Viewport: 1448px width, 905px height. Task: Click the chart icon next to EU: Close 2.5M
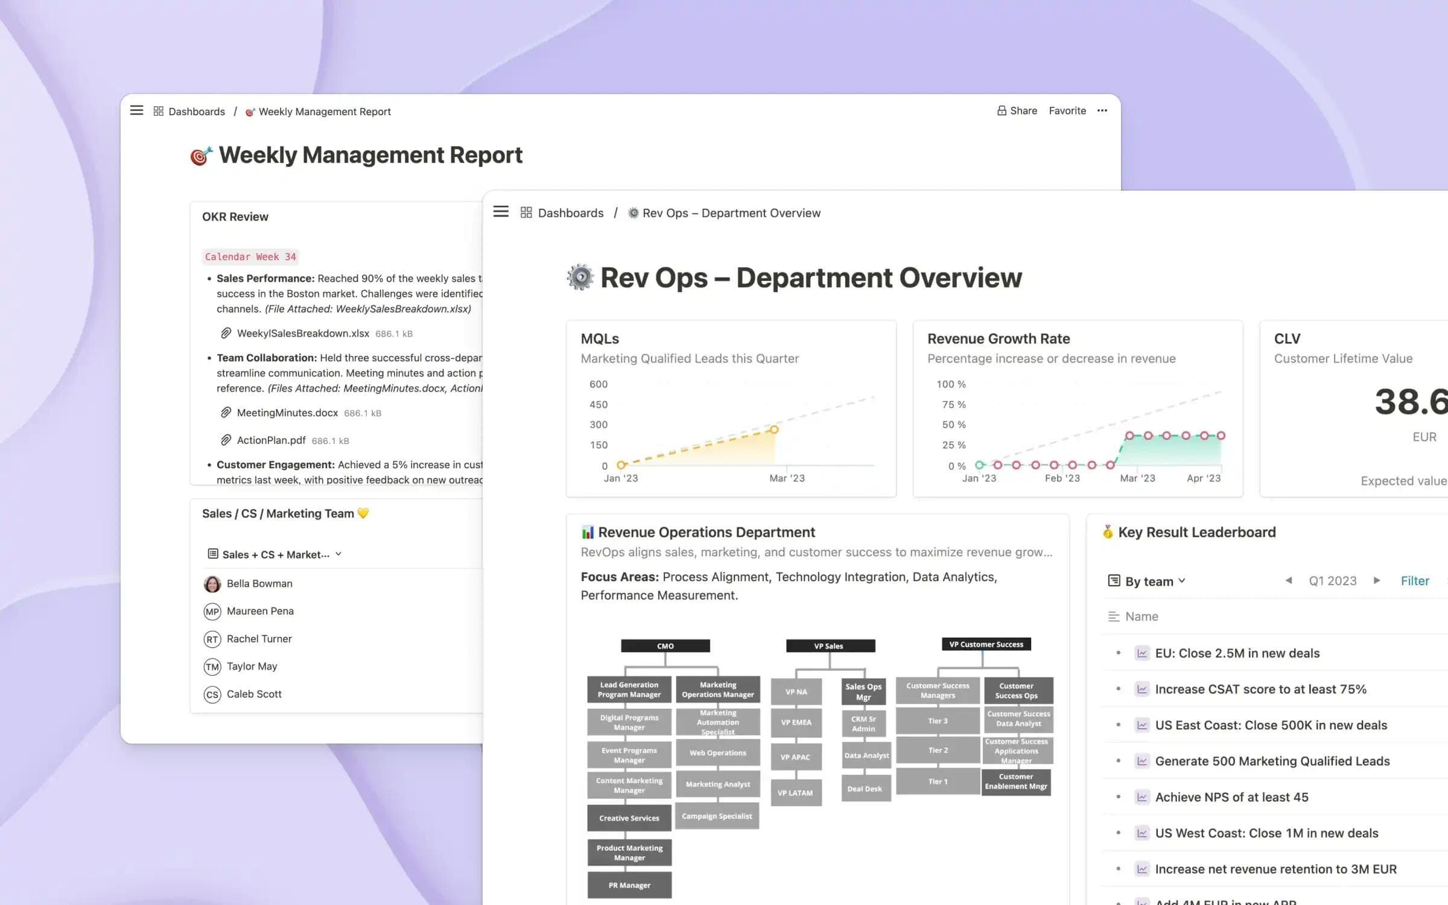point(1142,653)
